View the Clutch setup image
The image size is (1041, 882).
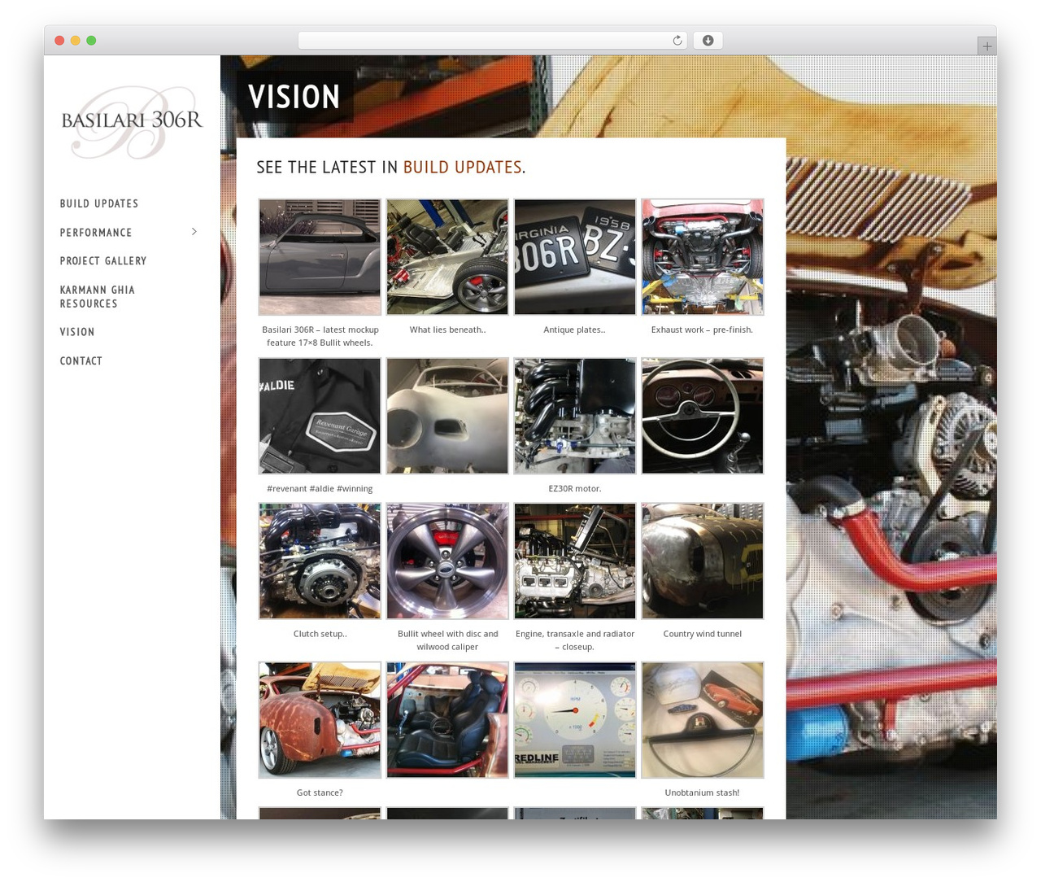coord(320,561)
